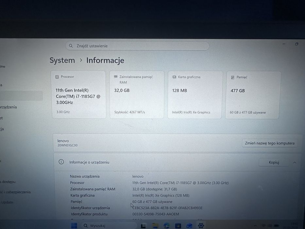
Task: Open Task View on the taskbar
Action: (x=143, y=226)
